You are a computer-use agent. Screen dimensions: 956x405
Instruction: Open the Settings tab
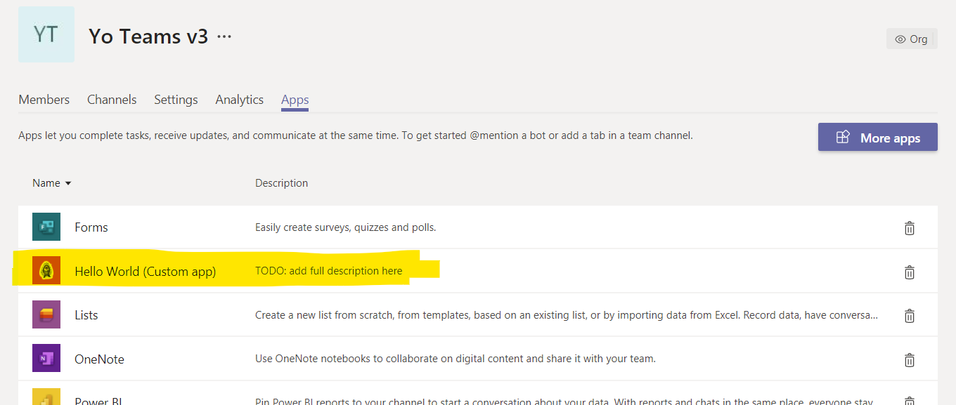tap(176, 100)
